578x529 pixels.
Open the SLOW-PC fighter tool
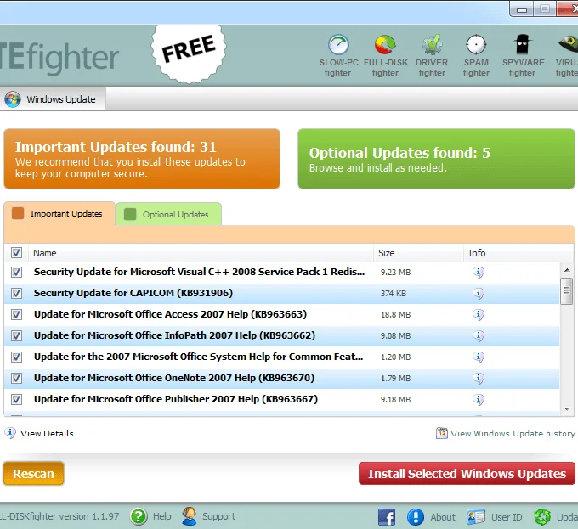(338, 55)
